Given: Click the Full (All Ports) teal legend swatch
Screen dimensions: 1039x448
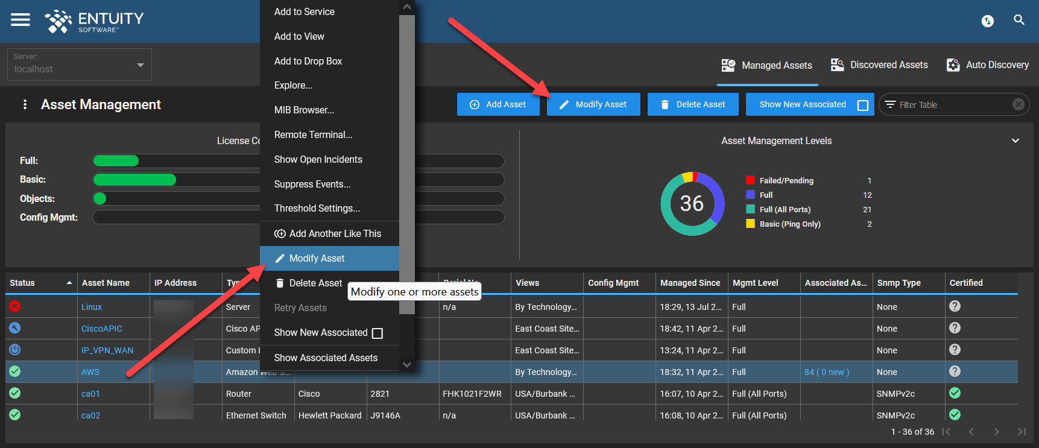Looking at the screenshot, I should click(x=750, y=209).
